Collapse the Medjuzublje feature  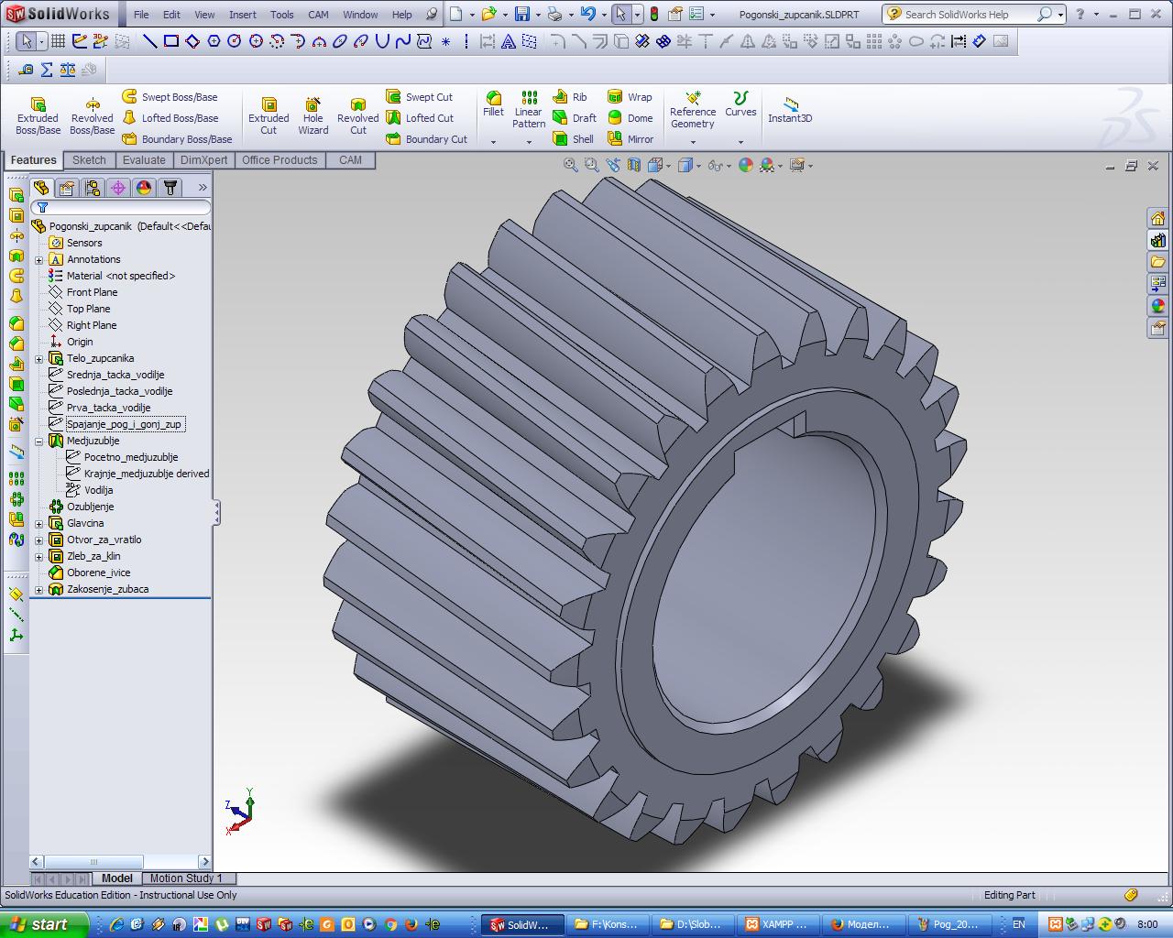(39, 442)
